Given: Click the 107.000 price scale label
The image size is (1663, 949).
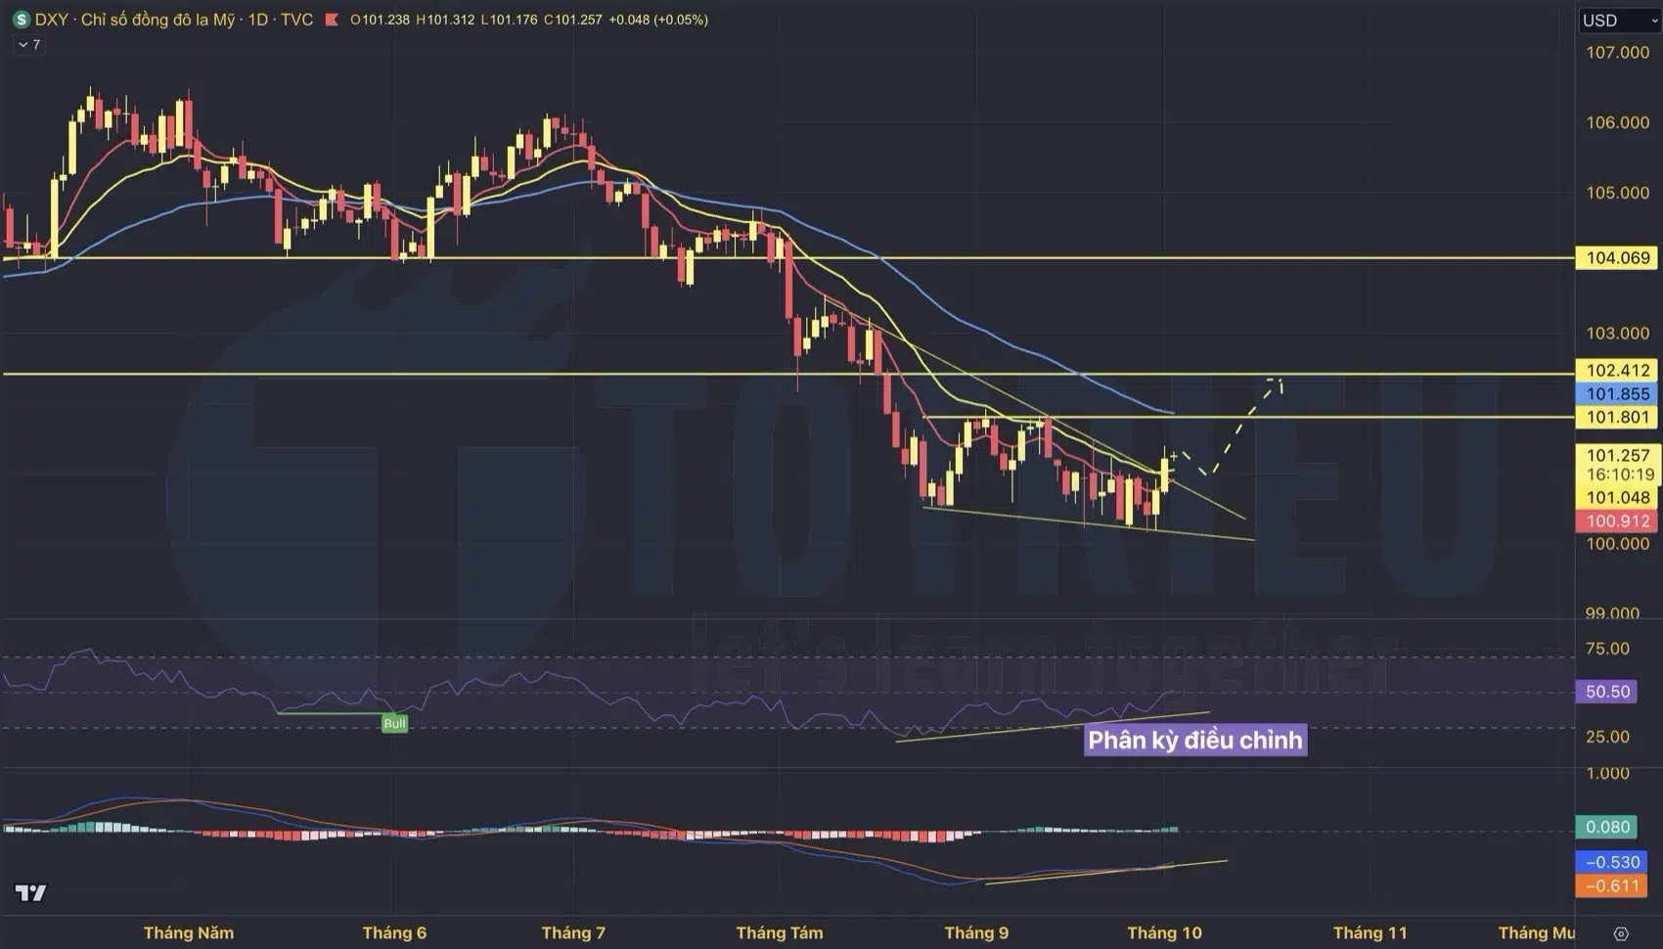Looking at the screenshot, I should tap(1618, 52).
